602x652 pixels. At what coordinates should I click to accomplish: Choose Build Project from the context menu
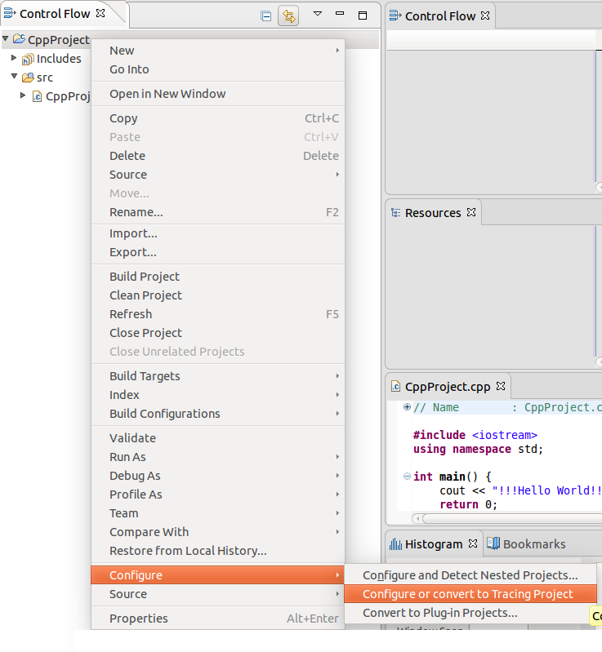click(145, 277)
